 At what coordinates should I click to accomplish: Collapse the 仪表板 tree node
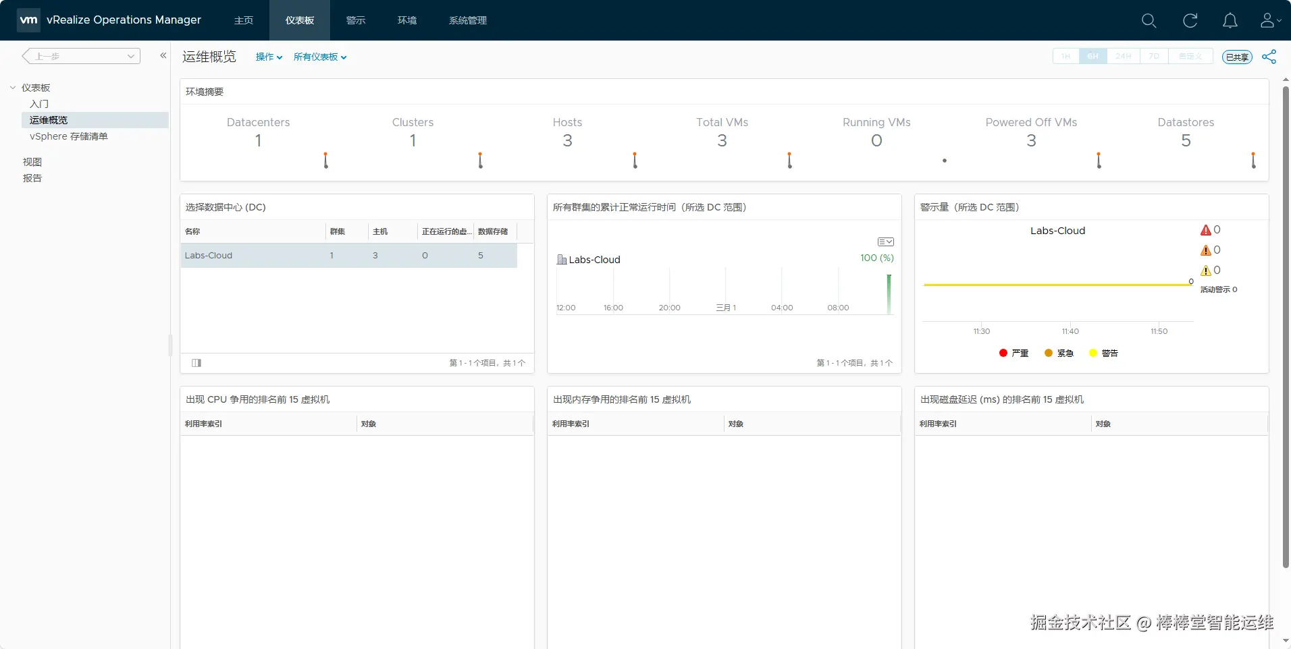point(13,88)
